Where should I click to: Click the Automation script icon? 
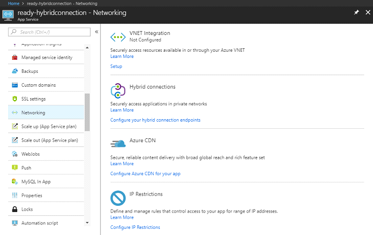15,223
